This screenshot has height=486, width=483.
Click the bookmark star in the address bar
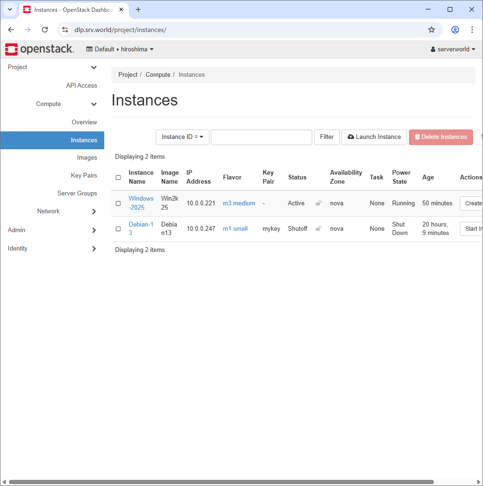pos(431,29)
